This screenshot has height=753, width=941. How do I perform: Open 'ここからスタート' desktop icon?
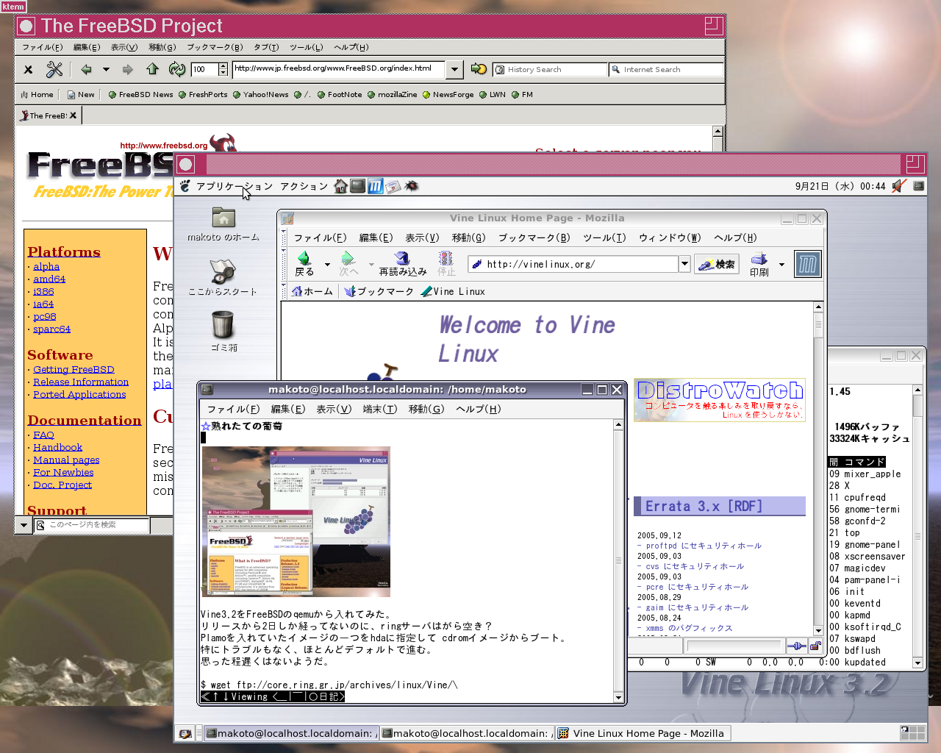(x=223, y=277)
